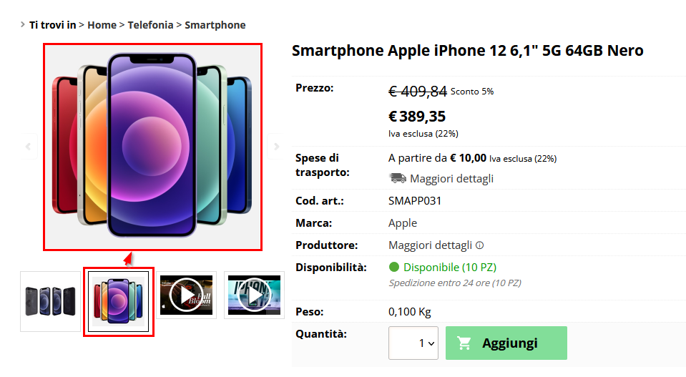This screenshot has height=377, width=686.
Task: Open Produttore Maggiori dettagli link
Action: pyautogui.click(x=430, y=245)
